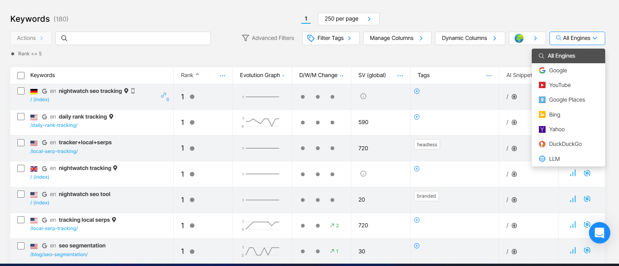This screenshot has height=266, width=619.
Task: Choose YouTube from the engines dropdown
Action: [568, 85]
